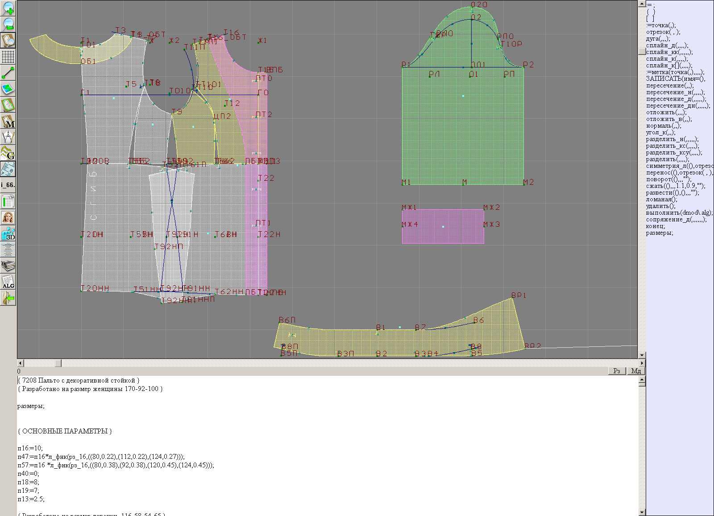Open the woman's face portrait icon
This screenshot has height=516, width=714.
click(8, 218)
